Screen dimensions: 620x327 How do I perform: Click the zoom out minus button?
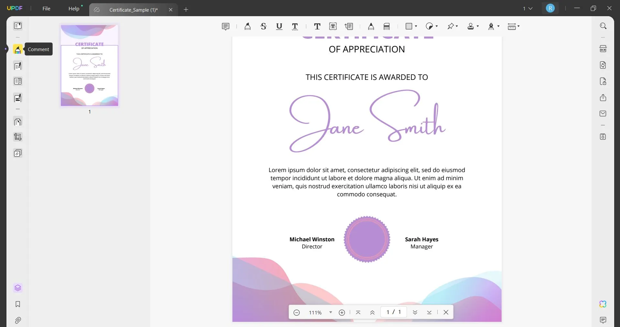(x=297, y=312)
